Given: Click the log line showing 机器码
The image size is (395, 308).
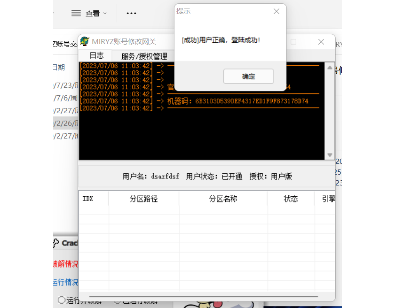Looking at the screenshot, I should click(212, 100).
